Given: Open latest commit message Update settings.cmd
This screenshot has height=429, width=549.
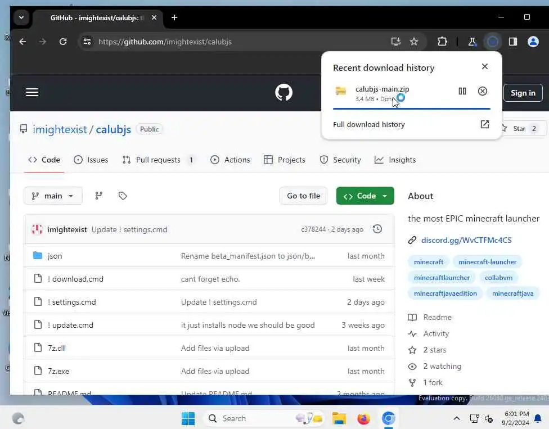Looking at the screenshot, I should coord(129,229).
